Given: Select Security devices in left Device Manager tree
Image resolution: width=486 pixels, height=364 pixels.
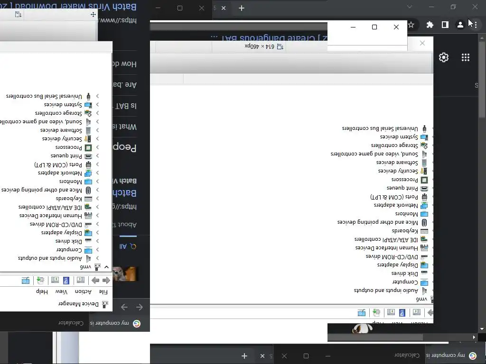Looking at the screenshot, I should click(62, 139).
